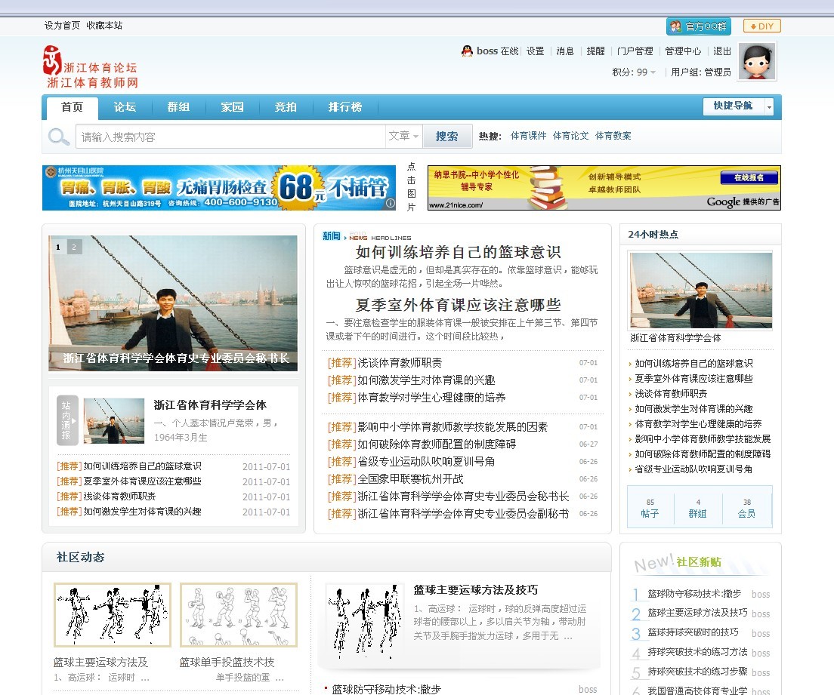Open news item 全国象甲联赛杭州开战
This screenshot has height=695, width=834.
tap(410, 479)
